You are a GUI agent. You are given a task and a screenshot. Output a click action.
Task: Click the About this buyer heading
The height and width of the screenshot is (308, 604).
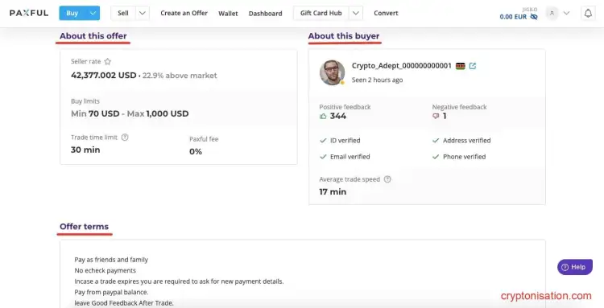[344, 36]
